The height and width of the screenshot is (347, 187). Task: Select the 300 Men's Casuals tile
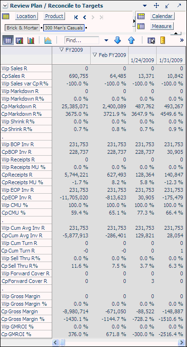click(x=64, y=28)
